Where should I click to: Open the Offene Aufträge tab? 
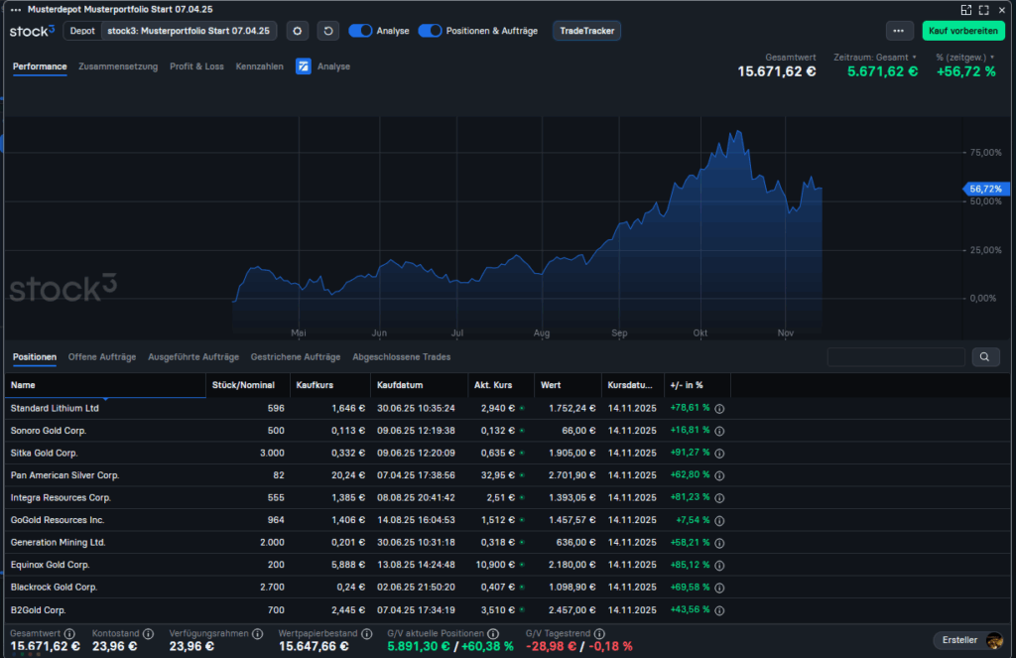coord(101,356)
